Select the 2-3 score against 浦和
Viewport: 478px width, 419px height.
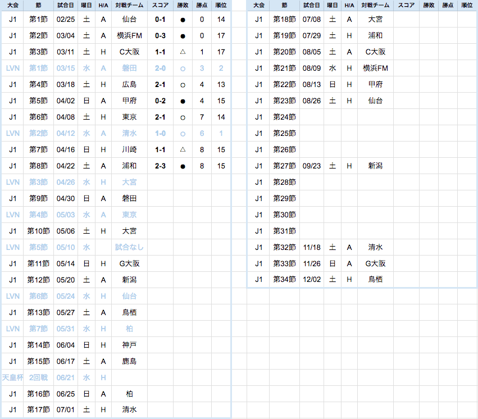pos(160,166)
